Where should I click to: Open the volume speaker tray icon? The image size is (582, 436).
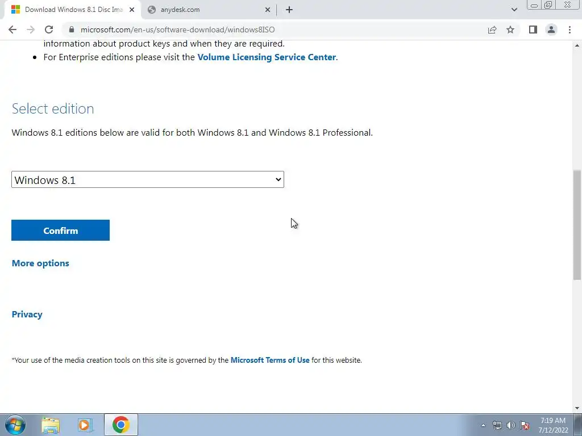coord(511,425)
